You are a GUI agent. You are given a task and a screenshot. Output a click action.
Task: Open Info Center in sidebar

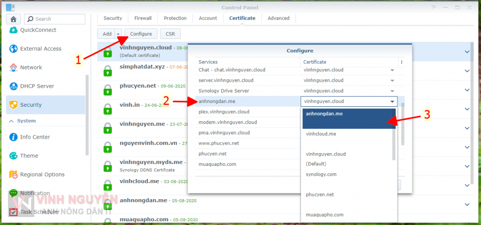35,137
